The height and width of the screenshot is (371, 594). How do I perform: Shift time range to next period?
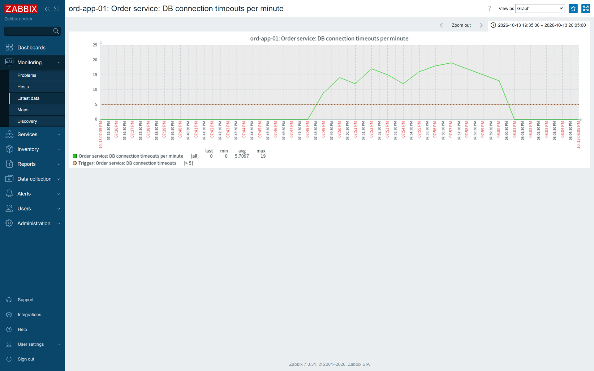(481, 25)
